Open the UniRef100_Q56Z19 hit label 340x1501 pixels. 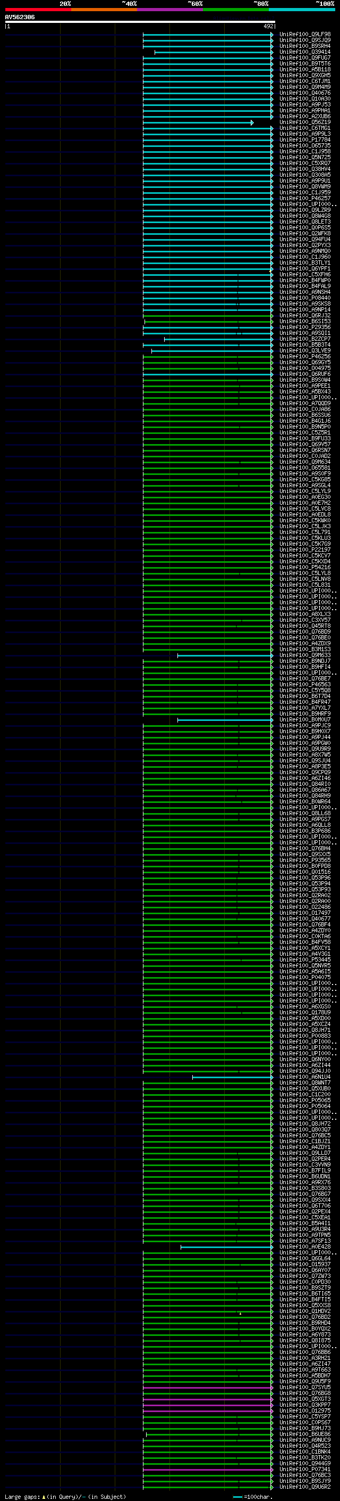(x=305, y=122)
